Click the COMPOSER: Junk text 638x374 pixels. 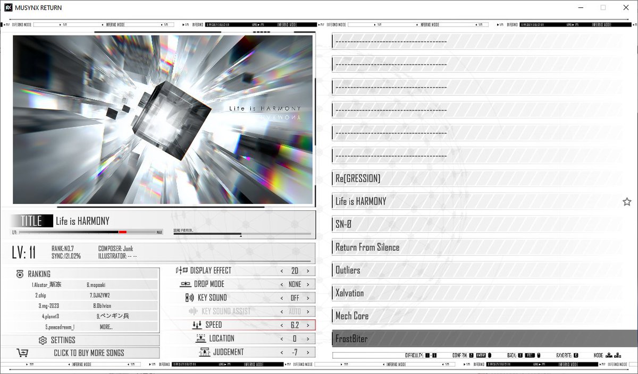pyautogui.click(x=115, y=248)
